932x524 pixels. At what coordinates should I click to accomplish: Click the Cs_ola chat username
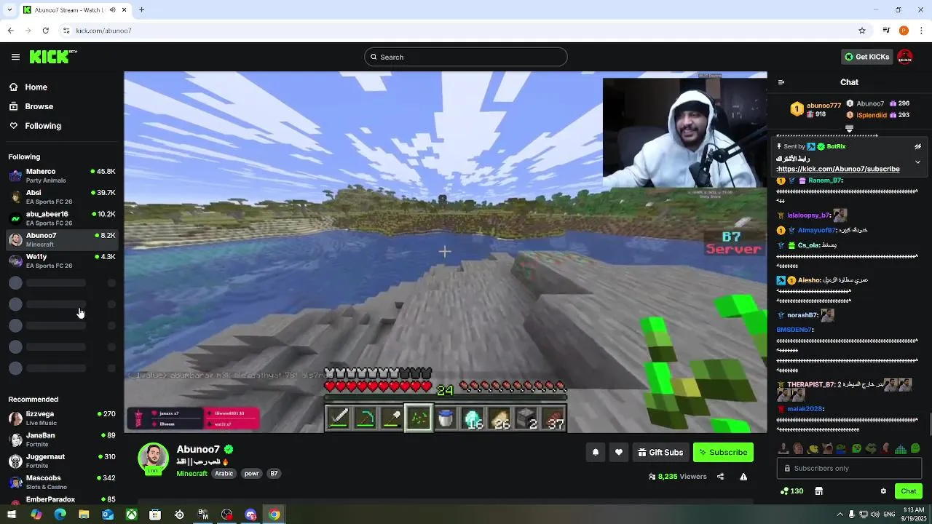[x=809, y=245]
